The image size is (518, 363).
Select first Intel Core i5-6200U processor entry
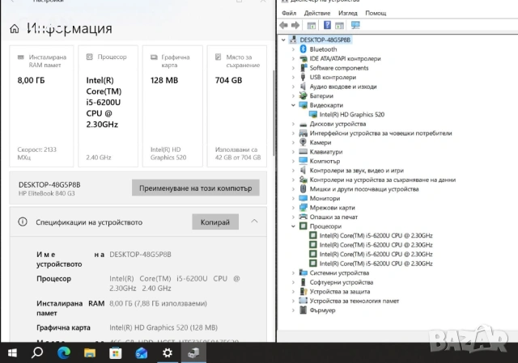coord(376,235)
